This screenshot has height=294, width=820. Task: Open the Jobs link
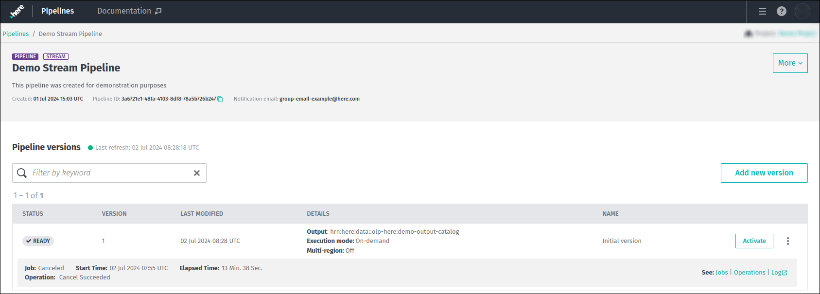tap(722, 273)
